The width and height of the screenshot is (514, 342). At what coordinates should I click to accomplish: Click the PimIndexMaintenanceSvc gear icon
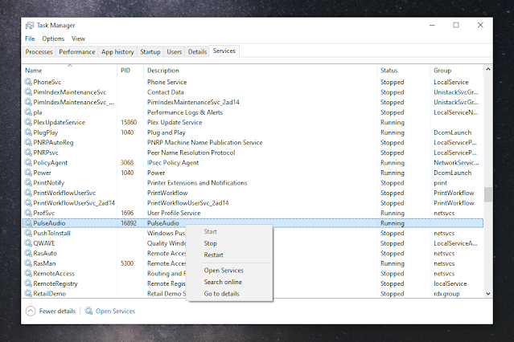[28, 92]
